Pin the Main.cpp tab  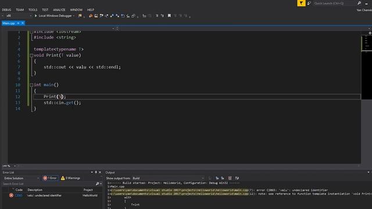pos(18,23)
